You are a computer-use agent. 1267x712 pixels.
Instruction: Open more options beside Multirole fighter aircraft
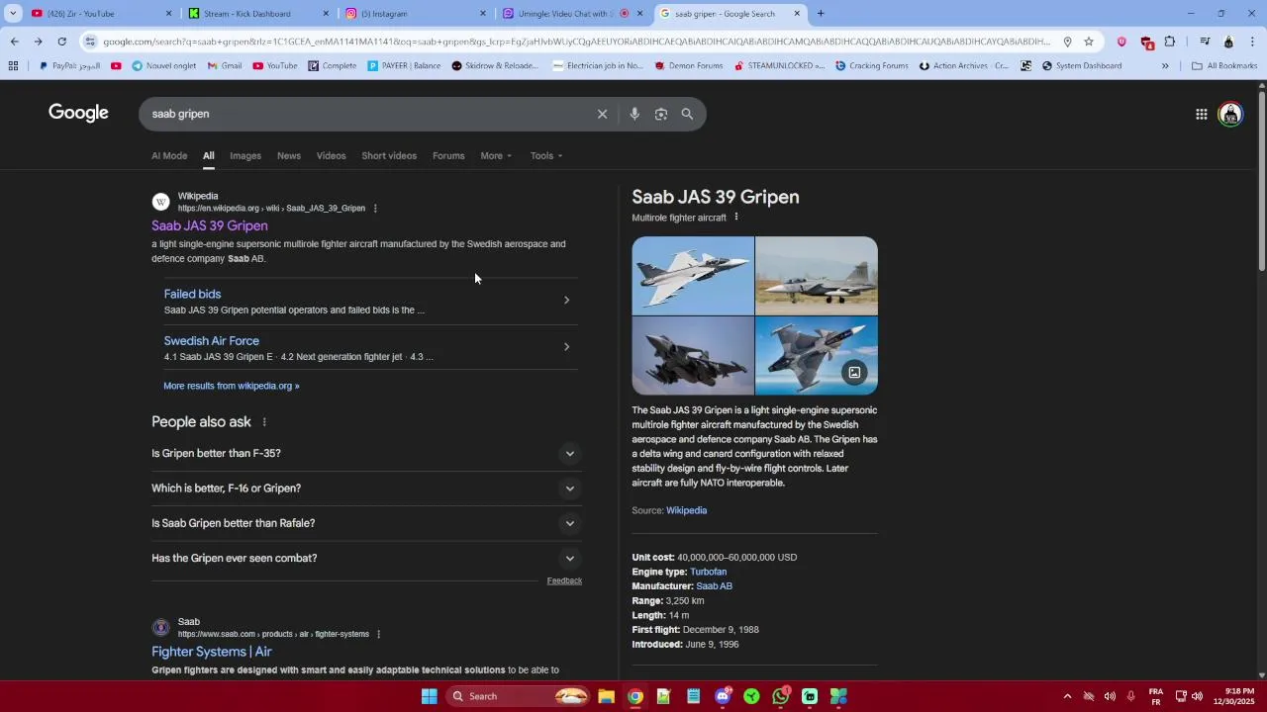pyautogui.click(x=735, y=218)
